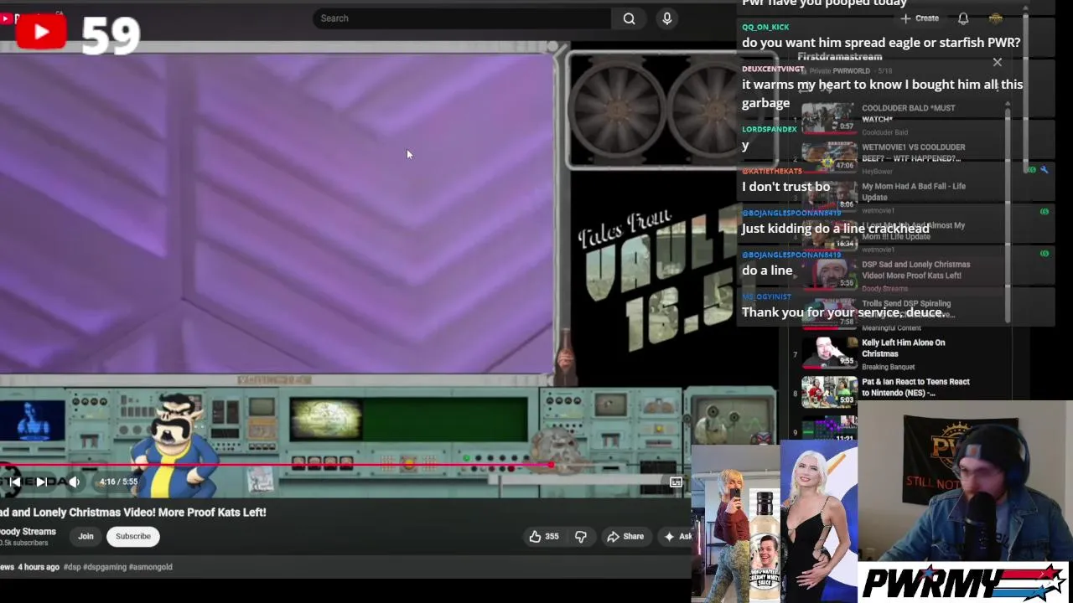Skip to next video in player
The width and height of the screenshot is (1073, 603).
coord(40,482)
